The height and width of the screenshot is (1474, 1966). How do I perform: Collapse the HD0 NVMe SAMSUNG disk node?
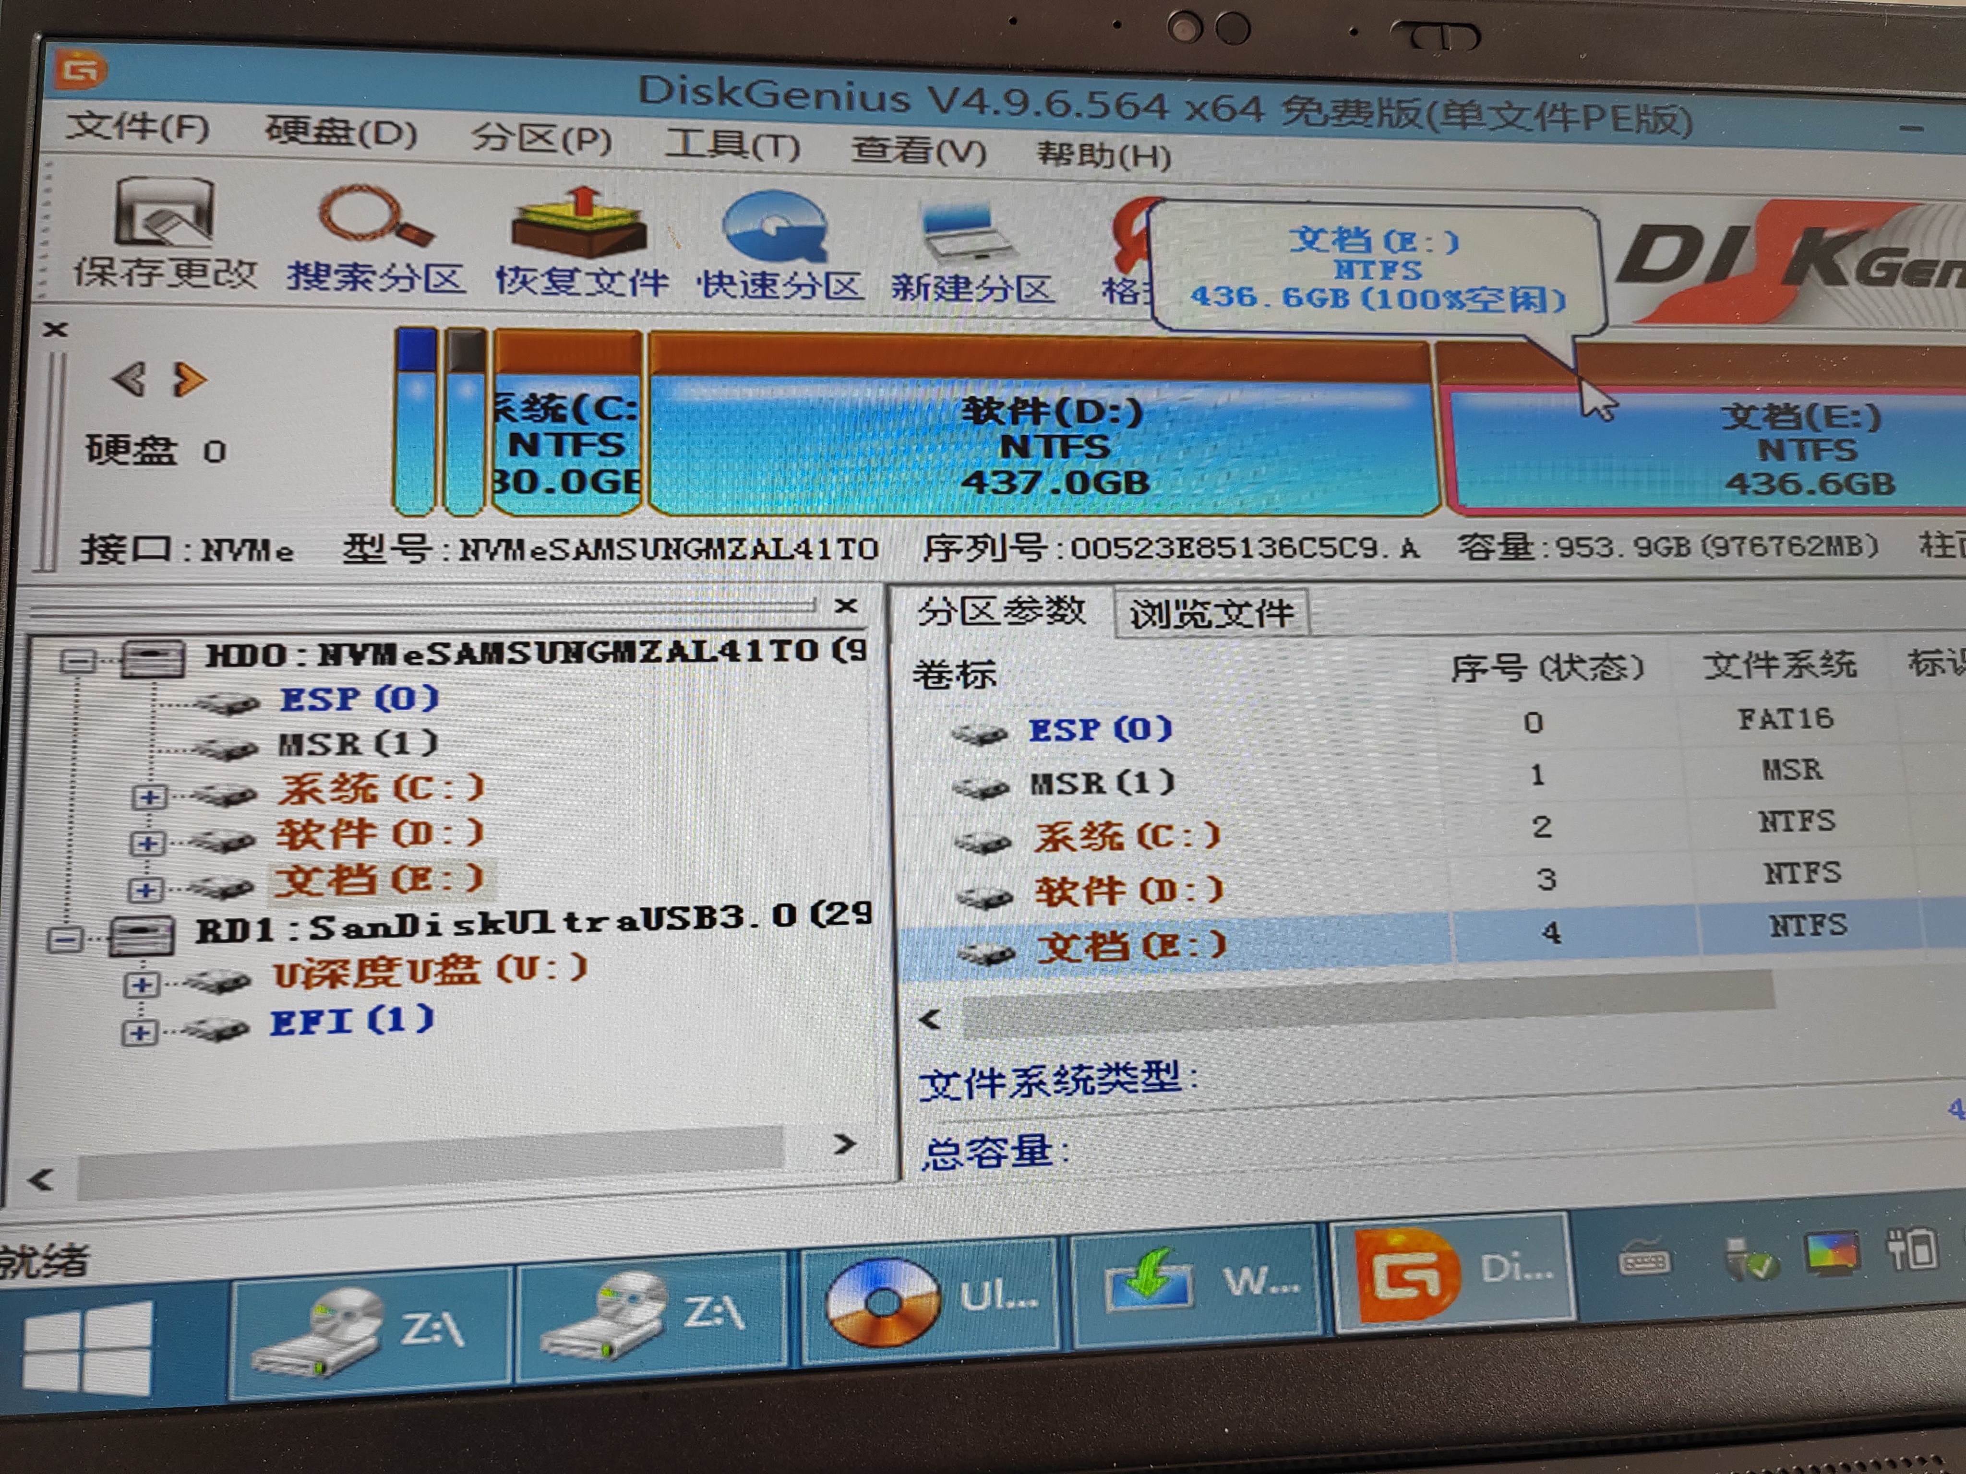(x=78, y=660)
